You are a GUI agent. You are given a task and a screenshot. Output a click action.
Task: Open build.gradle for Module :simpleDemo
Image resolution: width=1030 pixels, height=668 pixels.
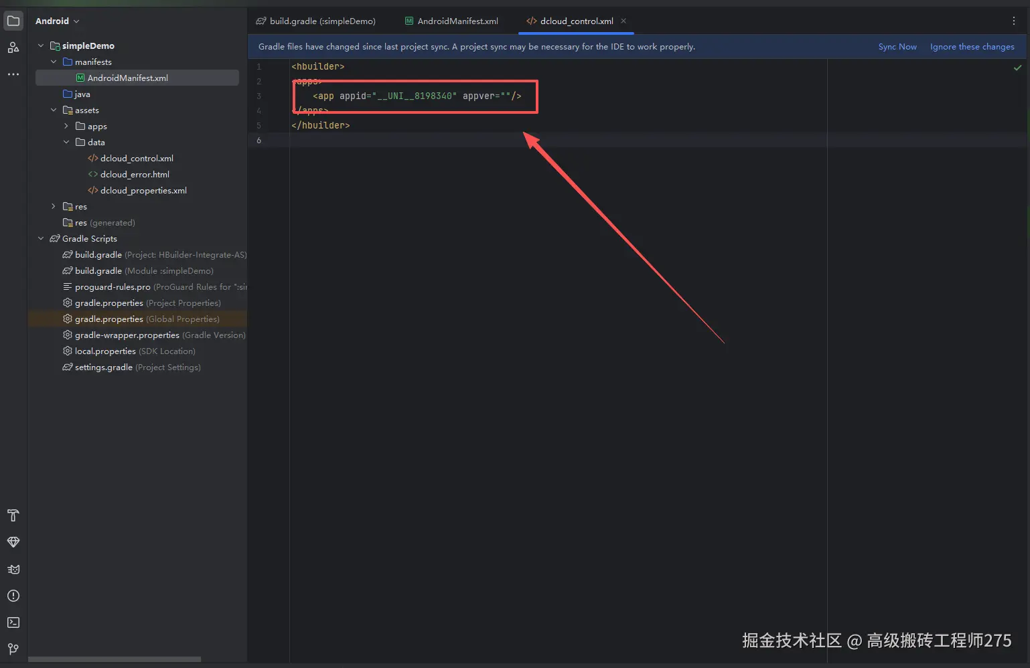(137, 270)
